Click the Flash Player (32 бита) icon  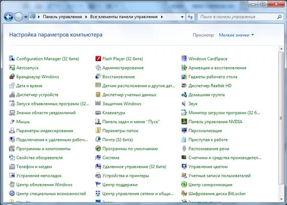point(98,58)
